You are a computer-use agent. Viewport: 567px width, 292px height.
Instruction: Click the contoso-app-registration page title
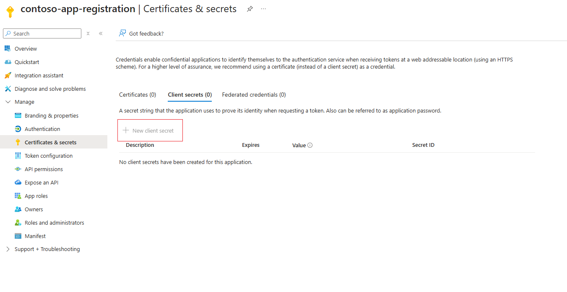click(78, 9)
